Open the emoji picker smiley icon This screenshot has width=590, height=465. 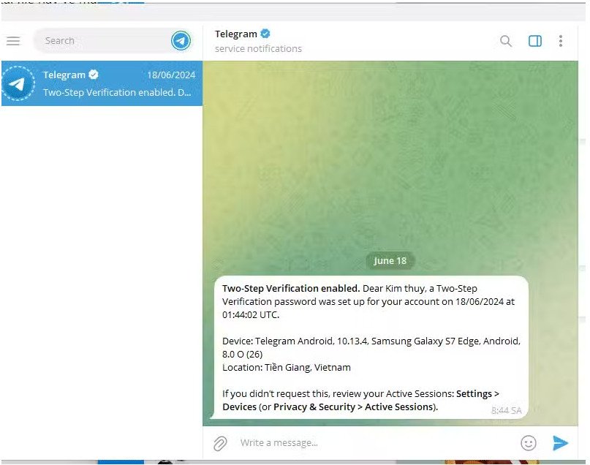pos(528,443)
